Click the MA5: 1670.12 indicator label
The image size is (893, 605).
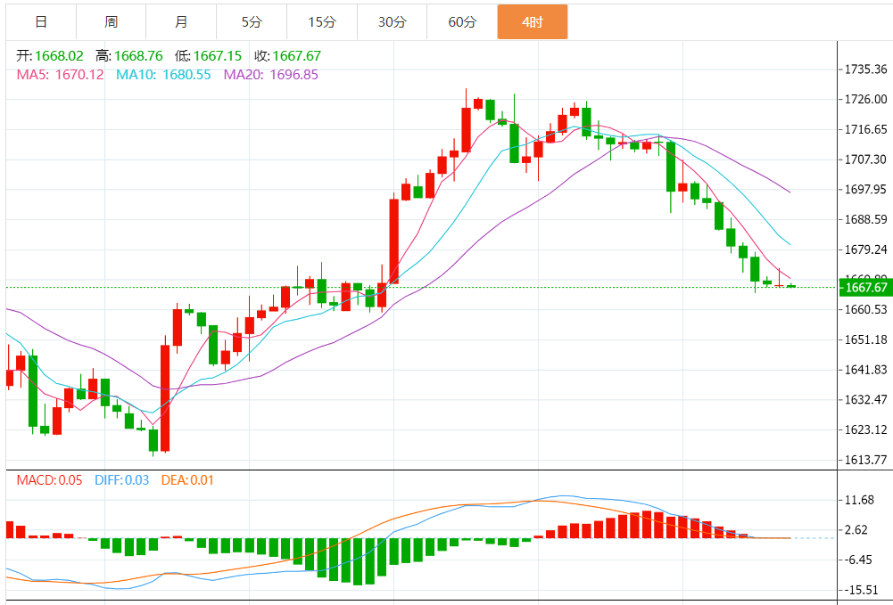(61, 75)
